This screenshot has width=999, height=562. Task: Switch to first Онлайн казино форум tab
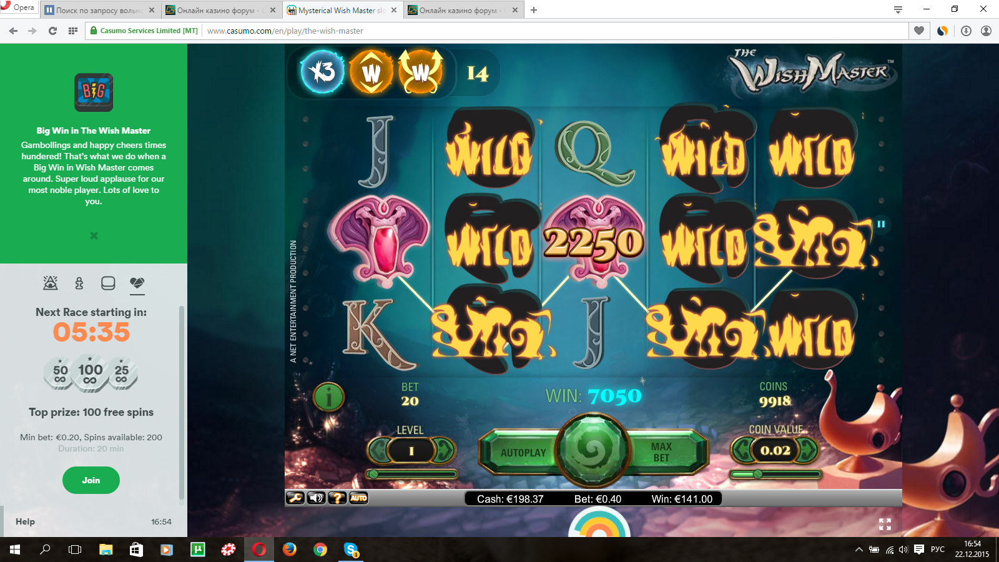tap(221, 10)
